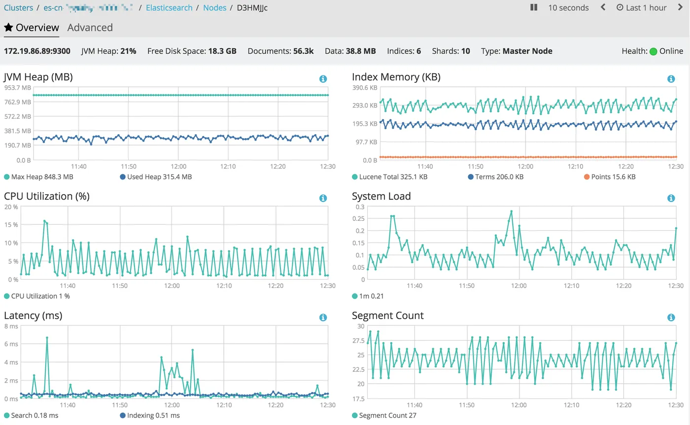Image resolution: width=690 pixels, height=425 pixels.
Task: Toggle the Used Heap series legend
Action: [x=156, y=177]
